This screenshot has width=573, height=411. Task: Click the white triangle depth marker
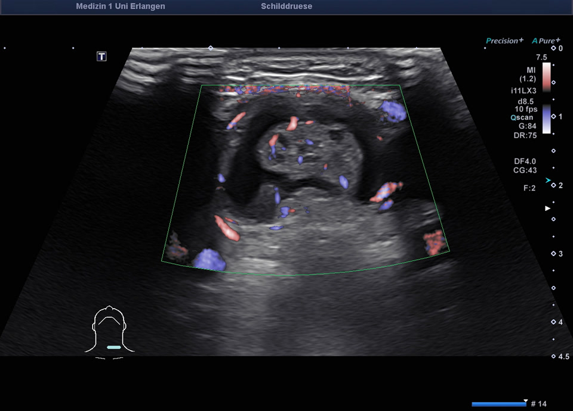tap(547, 208)
